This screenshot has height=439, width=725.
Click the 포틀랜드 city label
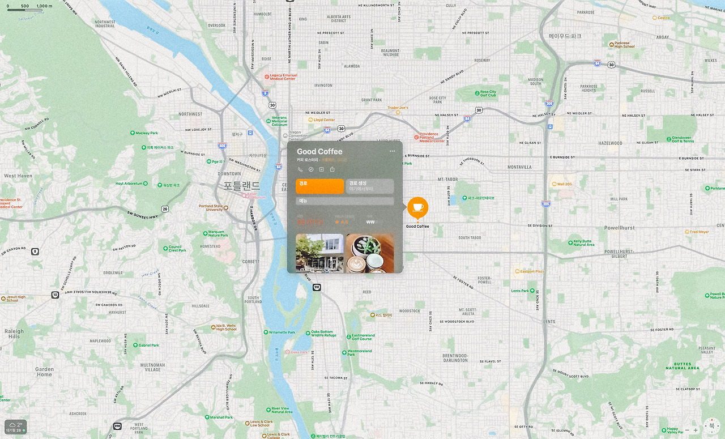click(x=241, y=186)
